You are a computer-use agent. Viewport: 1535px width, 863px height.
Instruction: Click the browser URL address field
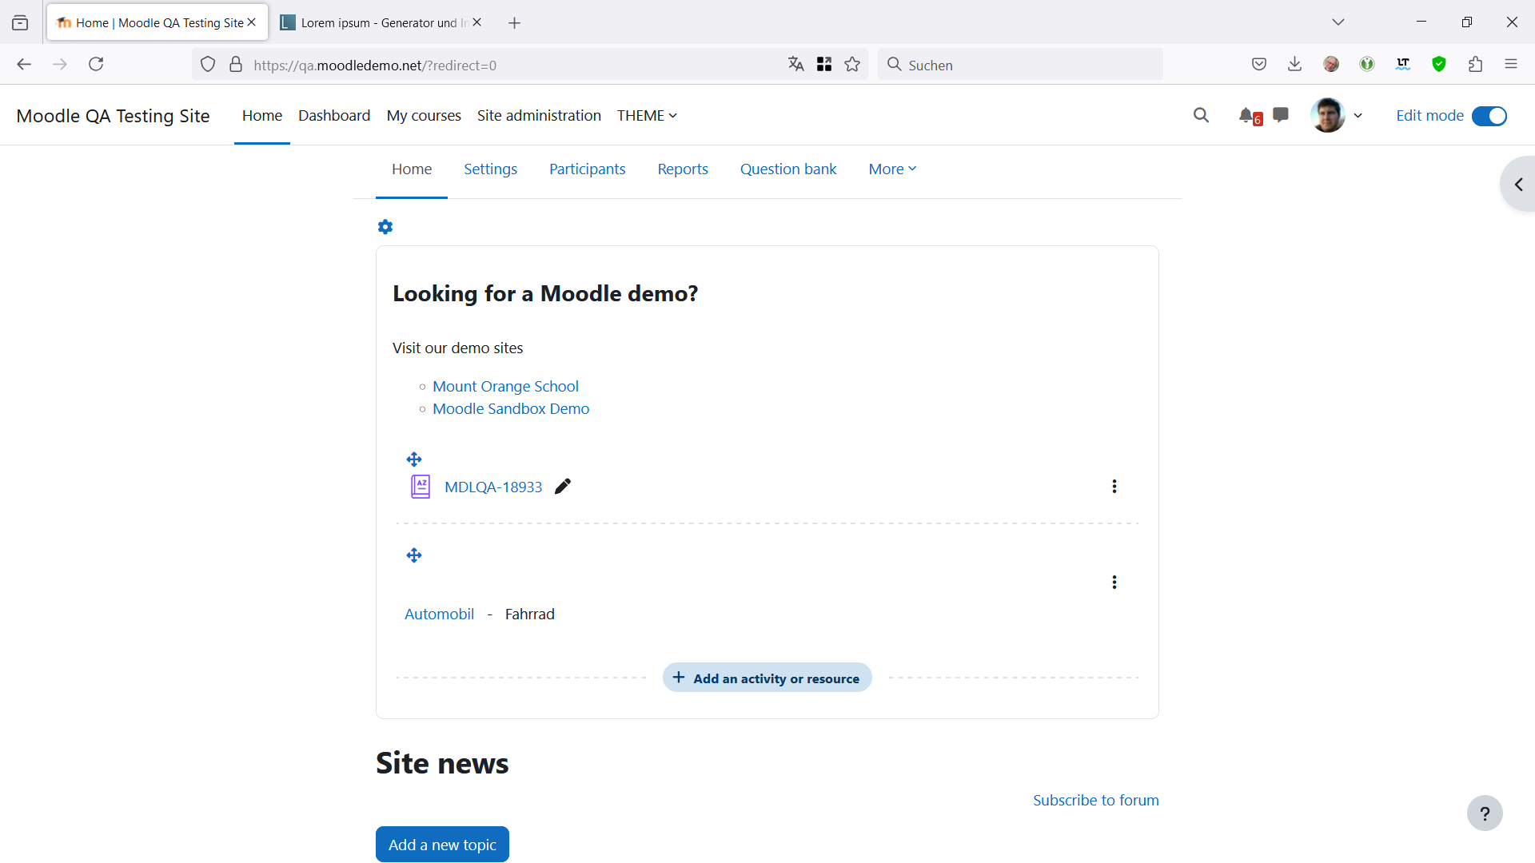(512, 65)
